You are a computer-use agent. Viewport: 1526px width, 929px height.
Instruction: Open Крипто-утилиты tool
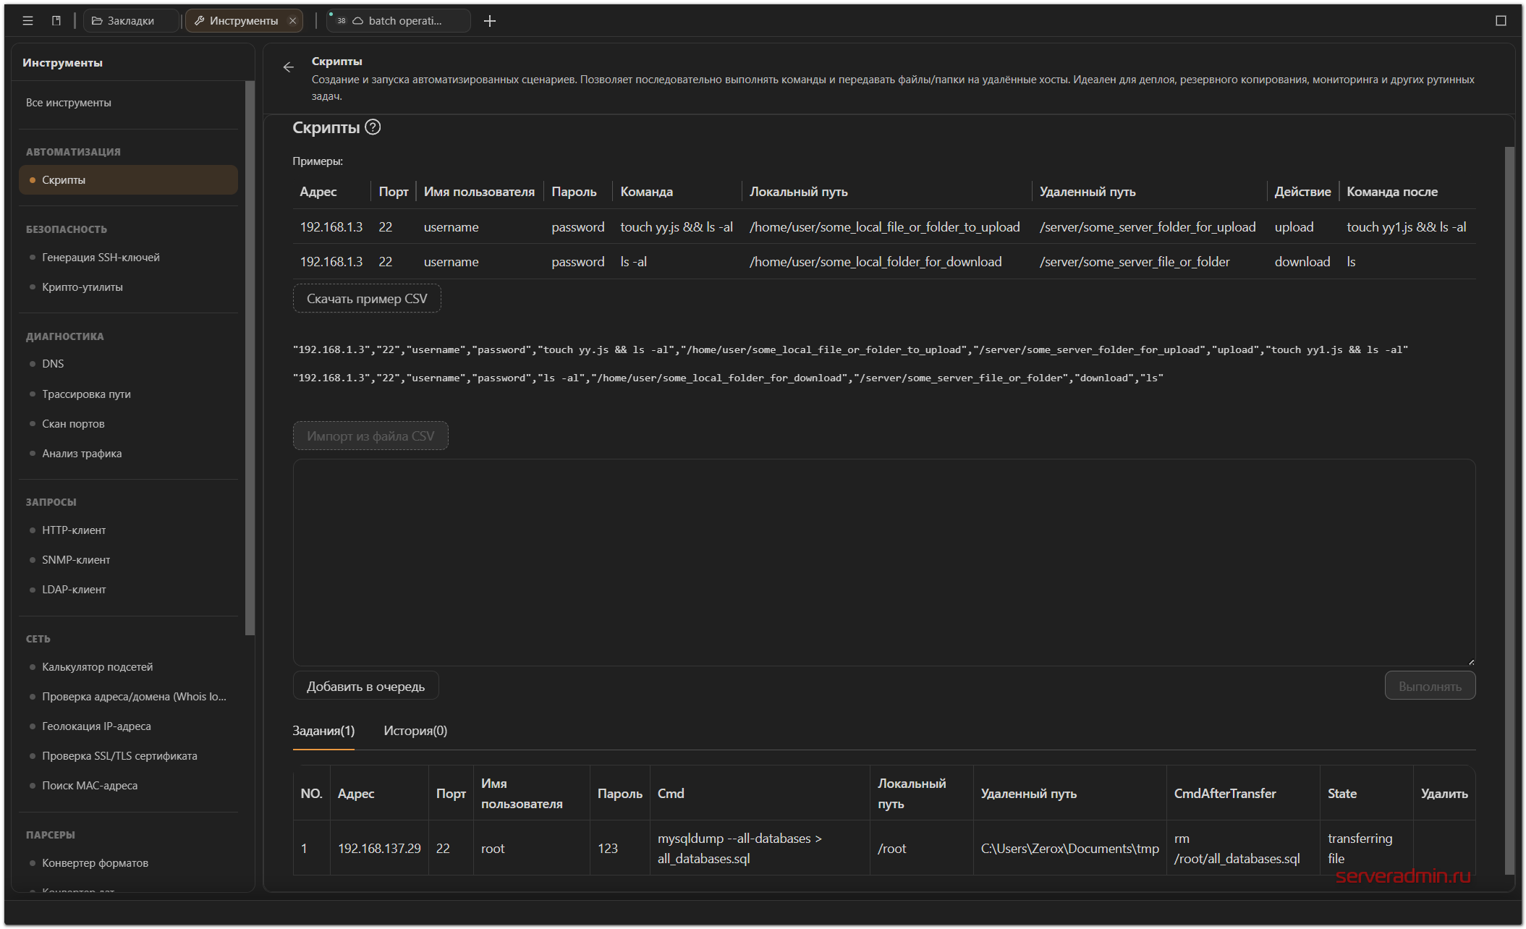point(129,287)
